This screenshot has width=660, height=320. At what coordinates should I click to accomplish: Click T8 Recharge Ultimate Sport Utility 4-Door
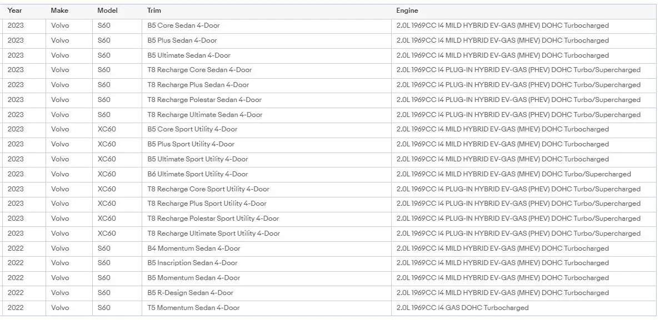213,233
